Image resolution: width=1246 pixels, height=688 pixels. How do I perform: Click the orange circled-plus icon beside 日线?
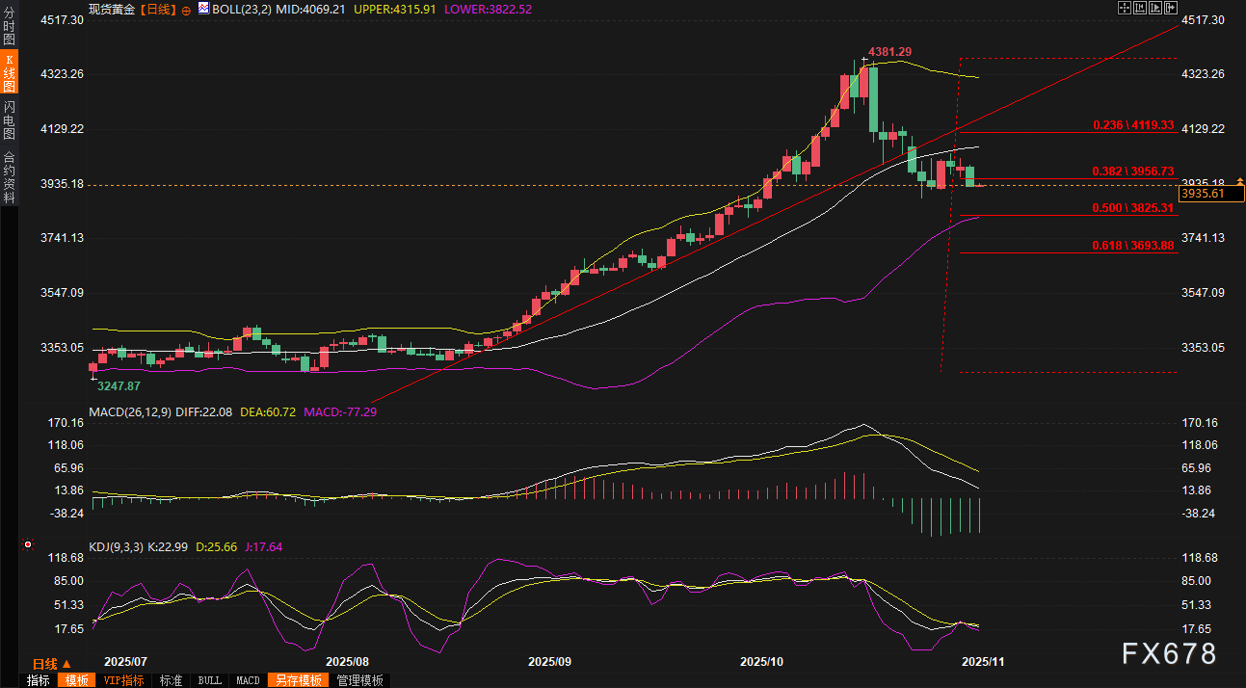[186, 9]
